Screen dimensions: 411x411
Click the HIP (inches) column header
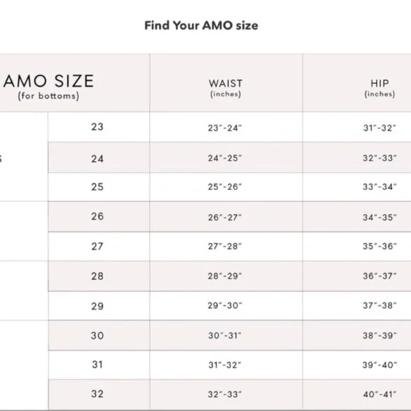(380, 88)
